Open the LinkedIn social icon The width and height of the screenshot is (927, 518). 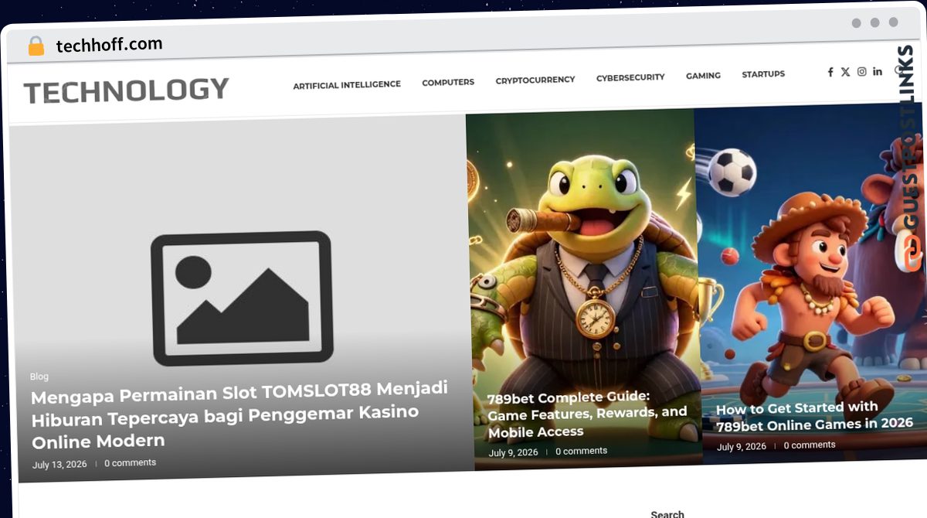click(878, 71)
